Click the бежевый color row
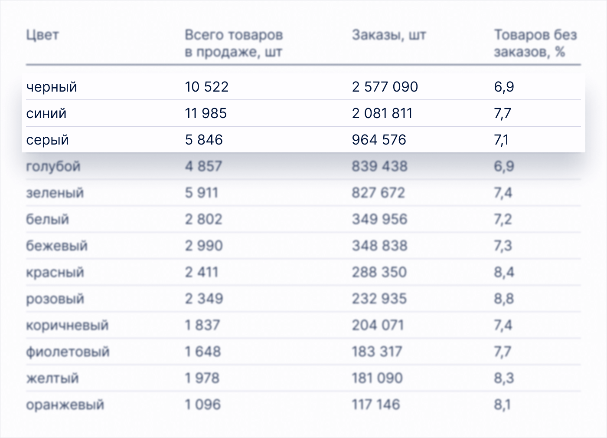The image size is (607, 438). [56, 246]
